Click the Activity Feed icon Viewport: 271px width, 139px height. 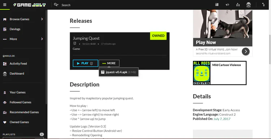click(x=5, y=64)
